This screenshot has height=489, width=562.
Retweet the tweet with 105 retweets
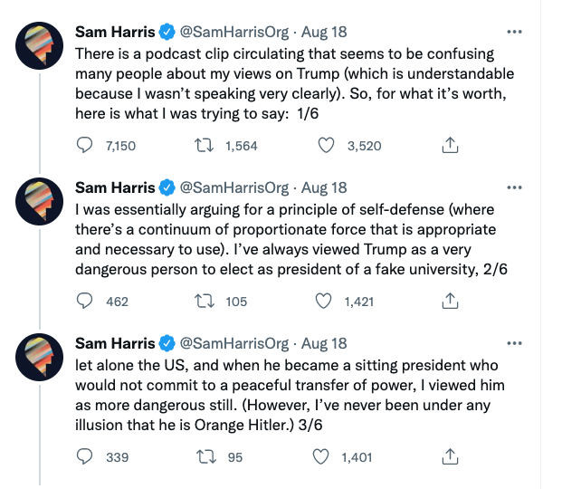pos(205,302)
